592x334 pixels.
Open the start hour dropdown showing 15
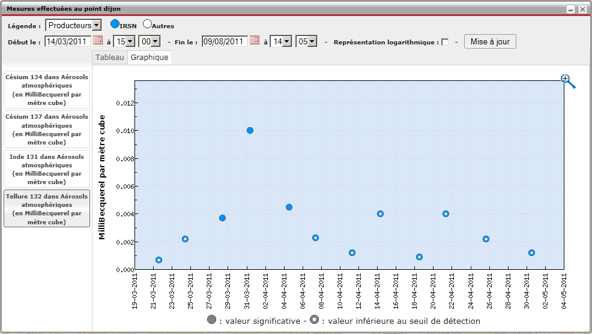[124, 41]
